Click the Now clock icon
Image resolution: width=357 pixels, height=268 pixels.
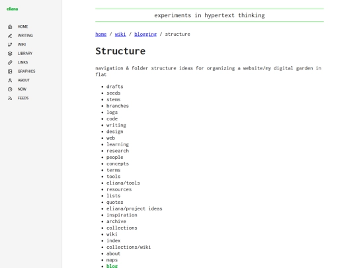[10, 89]
